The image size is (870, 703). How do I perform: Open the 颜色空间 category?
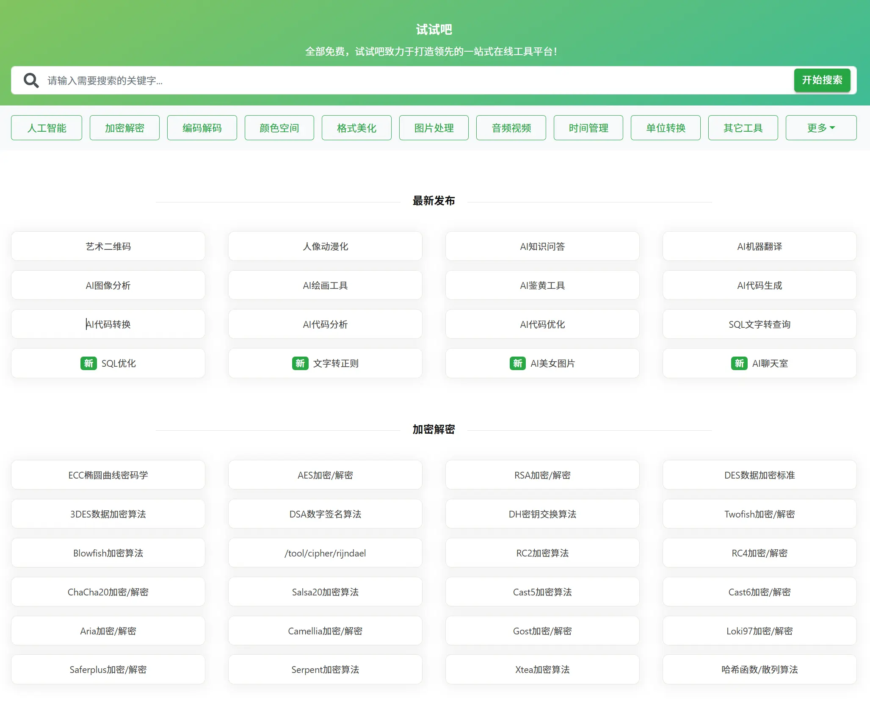click(x=279, y=128)
